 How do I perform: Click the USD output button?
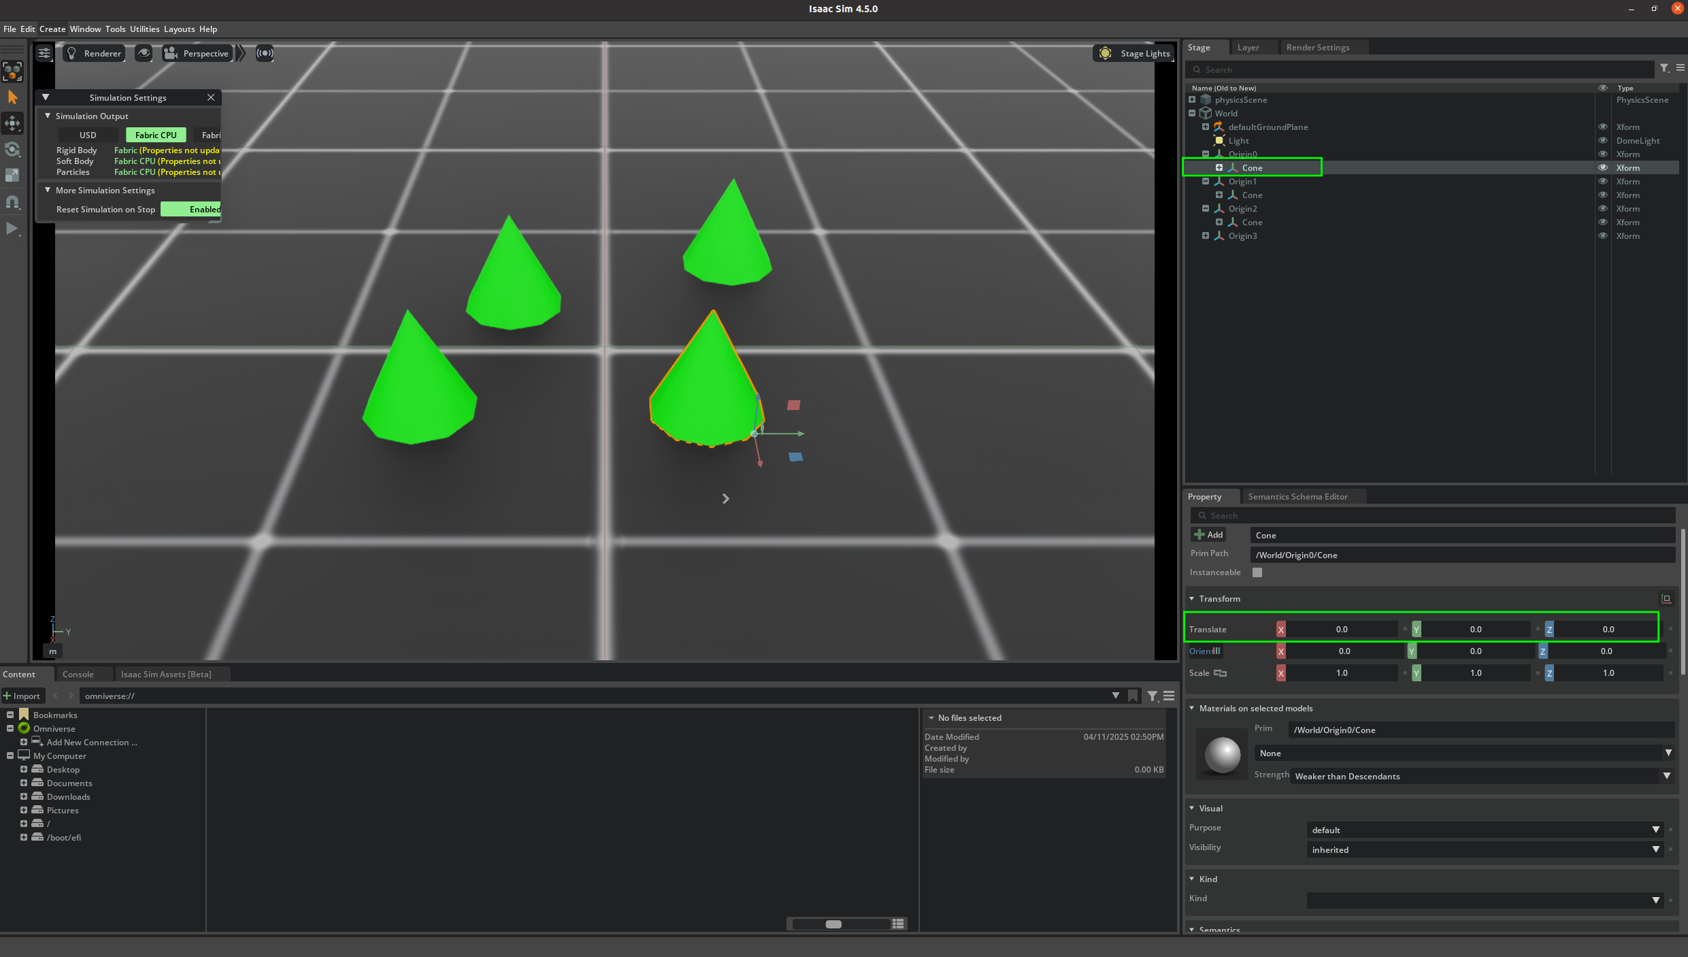tap(88, 135)
